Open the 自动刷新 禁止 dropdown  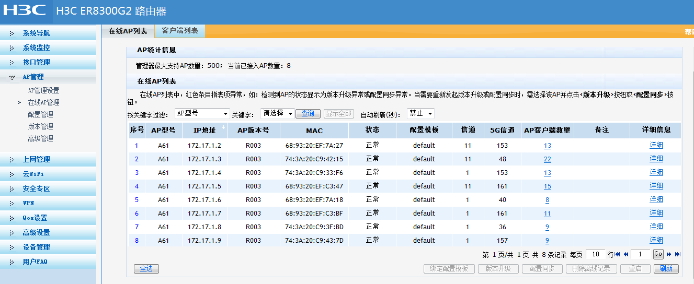(x=420, y=113)
